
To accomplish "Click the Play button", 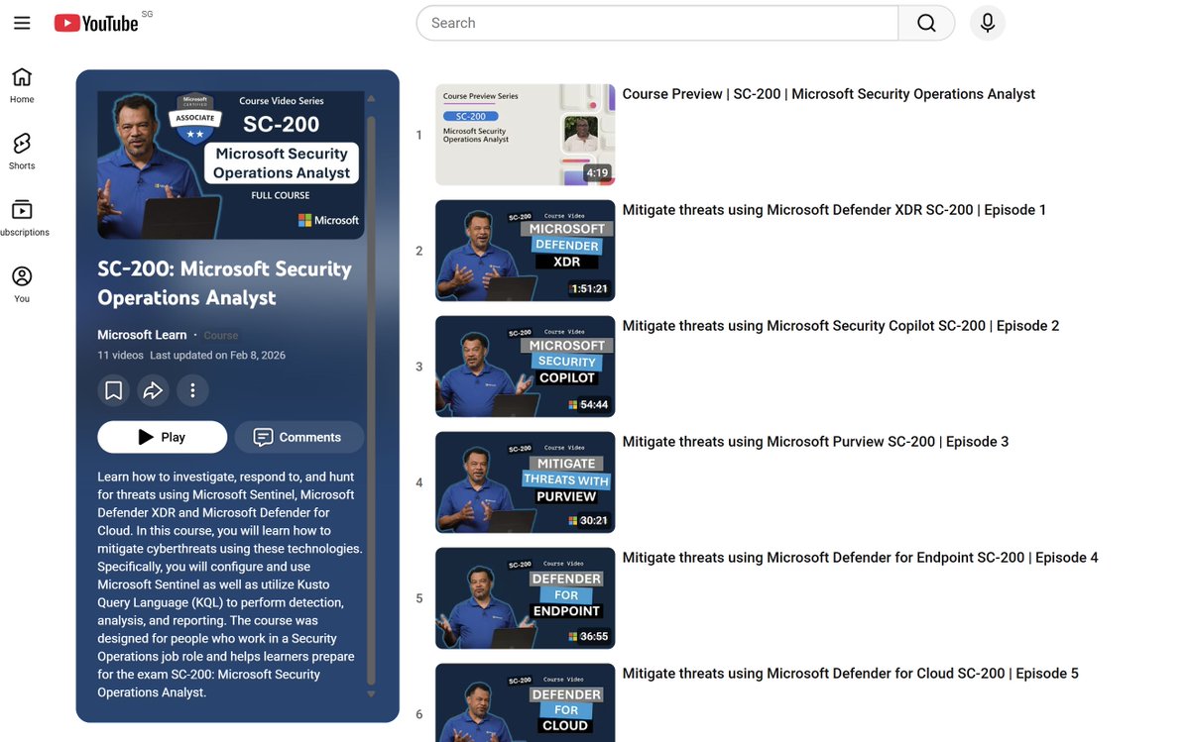I will 163,437.
